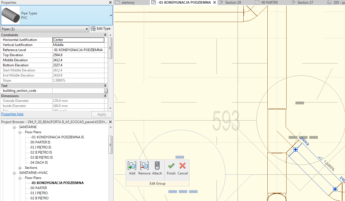Click the lower pipe endpoint grip
The image size is (345, 201).
(335, 189)
